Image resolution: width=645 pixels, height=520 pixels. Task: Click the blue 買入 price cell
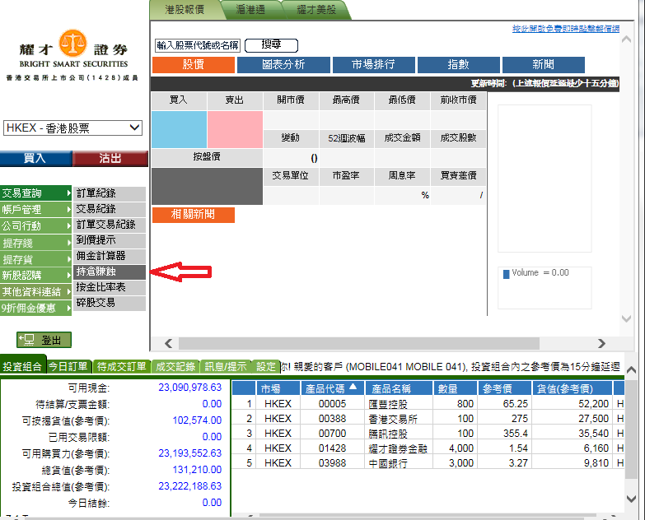coord(179,129)
